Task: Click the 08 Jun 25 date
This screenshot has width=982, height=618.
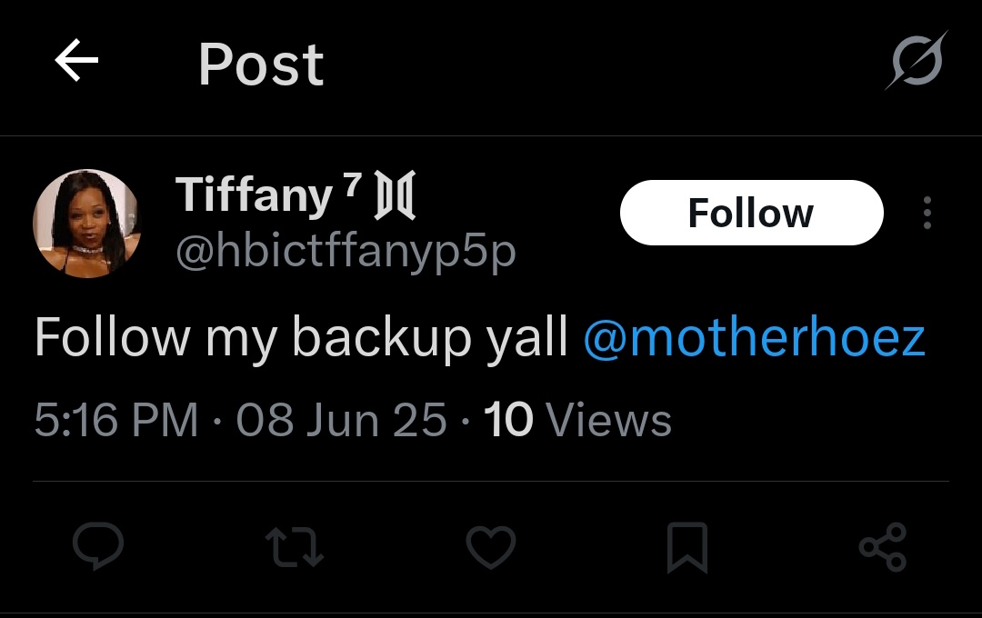Action: pos(341,419)
